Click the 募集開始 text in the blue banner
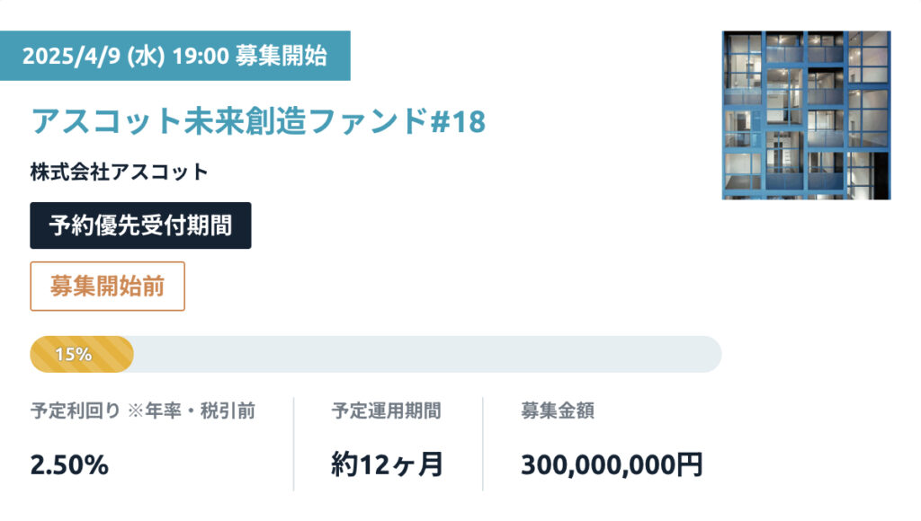921x521 pixels. [281, 57]
